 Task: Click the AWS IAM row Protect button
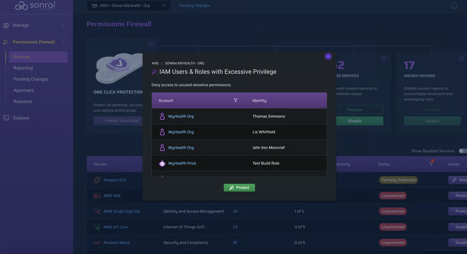click(x=458, y=196)
